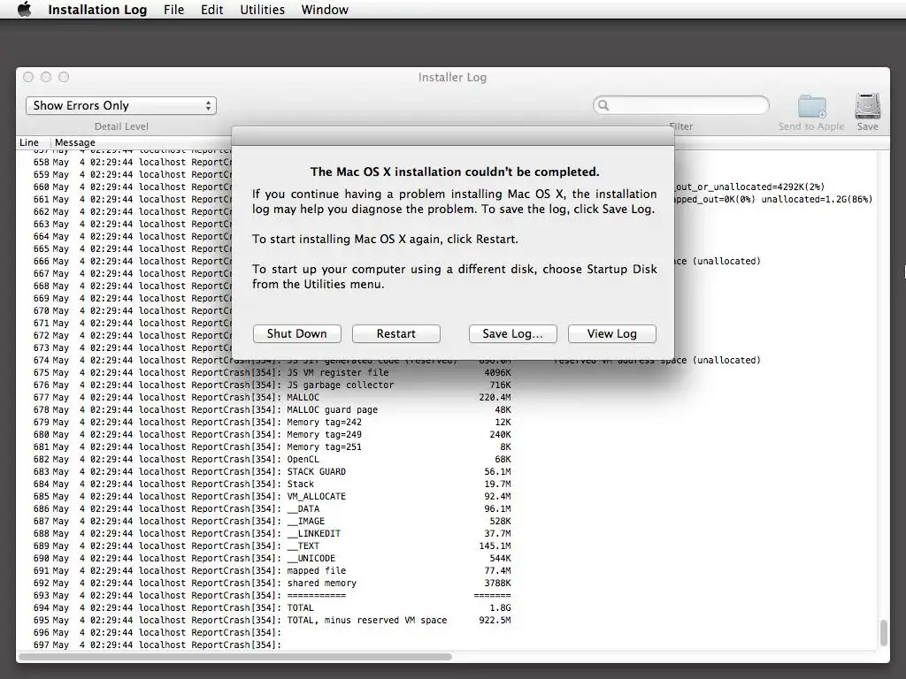Open the File menu

(173, 10)
